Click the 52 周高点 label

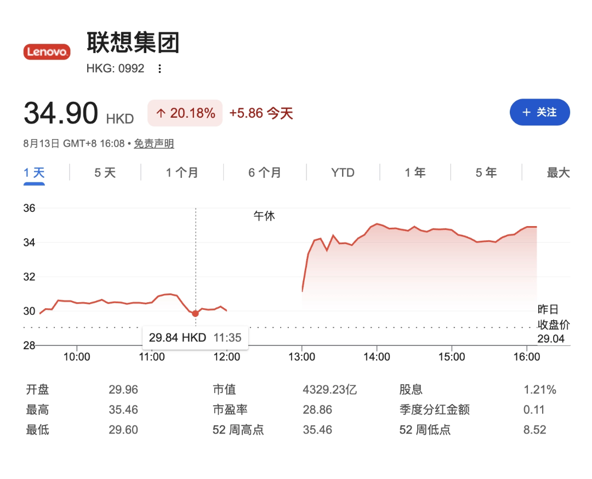point(238,430)
